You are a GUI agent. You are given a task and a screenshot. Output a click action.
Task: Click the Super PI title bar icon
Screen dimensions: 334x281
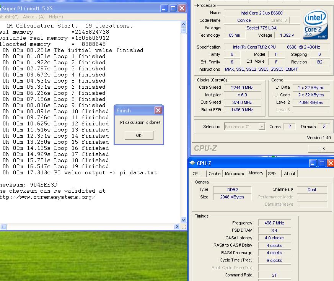[1, 8]
